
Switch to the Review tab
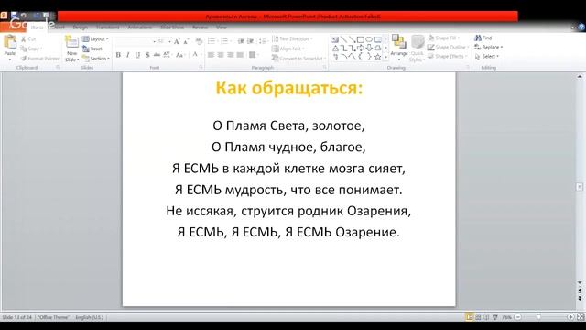pyautogui.click(x=200, y=27)
